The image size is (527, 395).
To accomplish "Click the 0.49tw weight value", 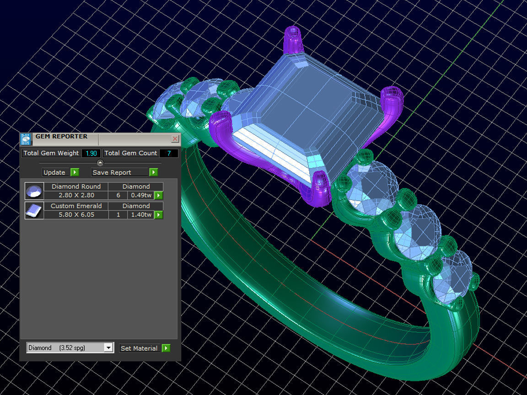I will point(141,195).
